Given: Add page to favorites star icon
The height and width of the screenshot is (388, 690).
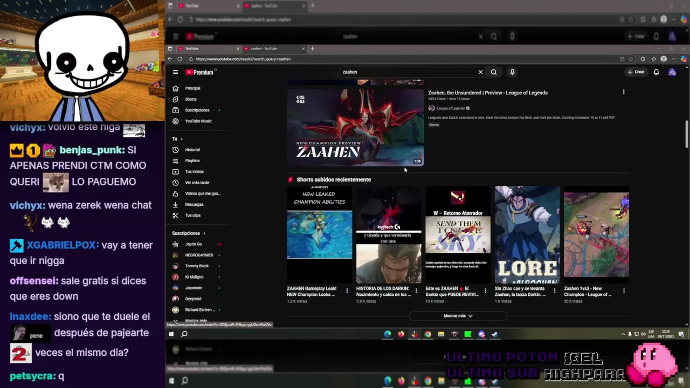Looking at the screenshot, I should tap(631, 59).
